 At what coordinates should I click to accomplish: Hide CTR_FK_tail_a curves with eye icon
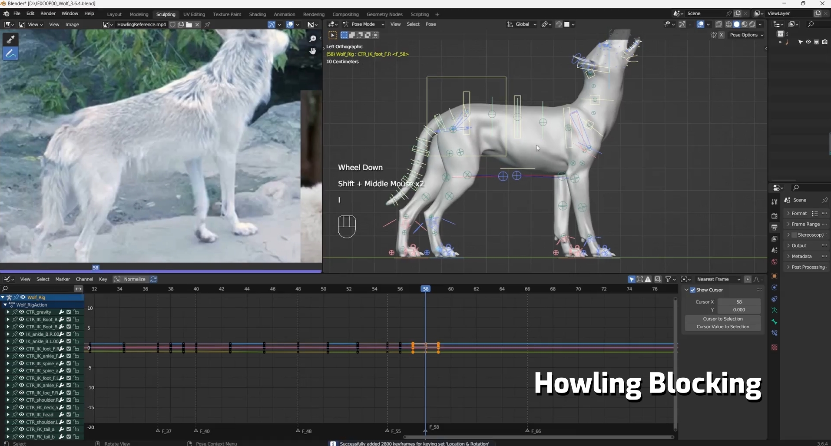[x=21, y=429]
